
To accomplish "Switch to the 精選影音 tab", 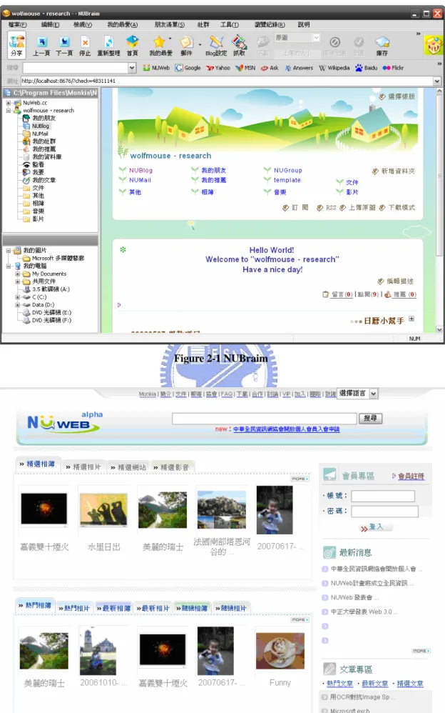I will (171, 467).
